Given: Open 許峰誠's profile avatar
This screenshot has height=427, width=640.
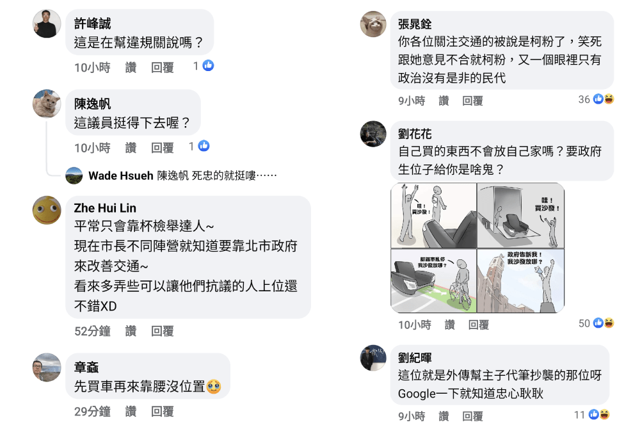Looking at the screenshot, I should 47,24.
